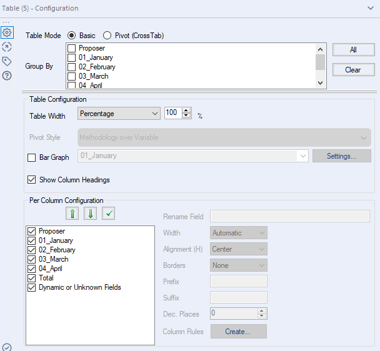Disable Show Column Headings checkbox
This screenshot has height=351, width=380.
[32, 180]
